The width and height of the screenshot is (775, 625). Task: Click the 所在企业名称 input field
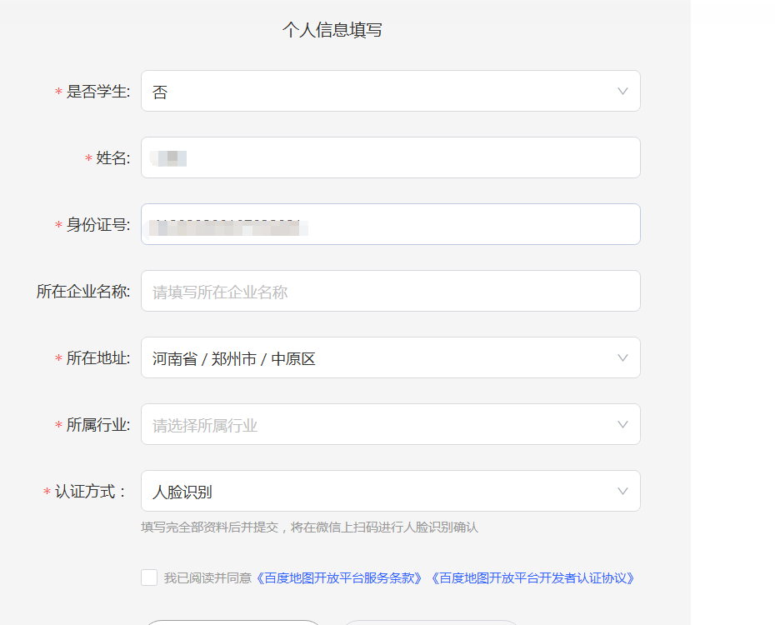[x=390, y=291]
